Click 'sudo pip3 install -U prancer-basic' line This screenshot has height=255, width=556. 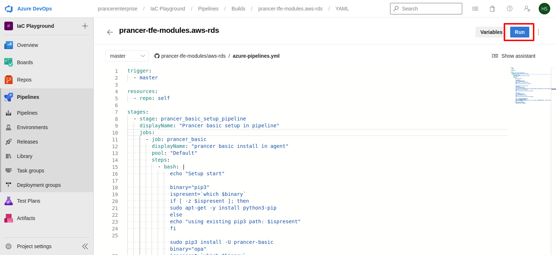pos(222,242)
